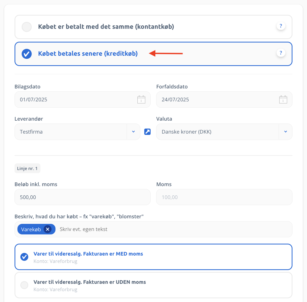The width and height of the screenshot is (307, 302).
Task: Click the Bilagsdato date field
Action: point(82,100)
